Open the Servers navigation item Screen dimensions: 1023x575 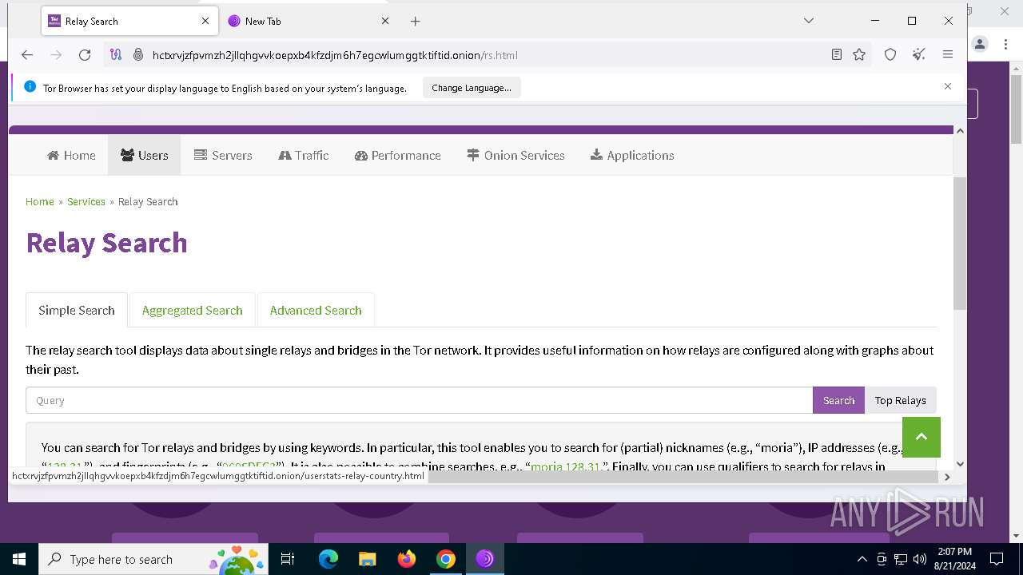click(223, 155)
